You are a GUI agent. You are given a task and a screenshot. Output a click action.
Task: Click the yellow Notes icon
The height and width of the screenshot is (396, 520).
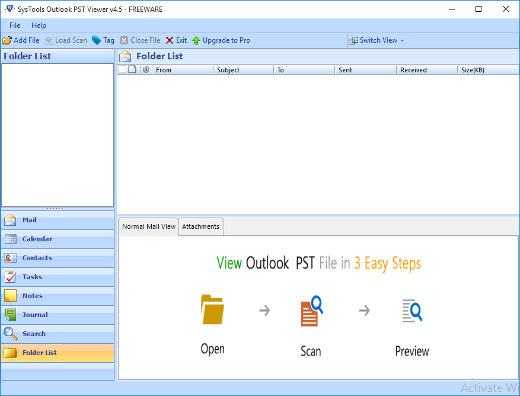click(10, 295)
